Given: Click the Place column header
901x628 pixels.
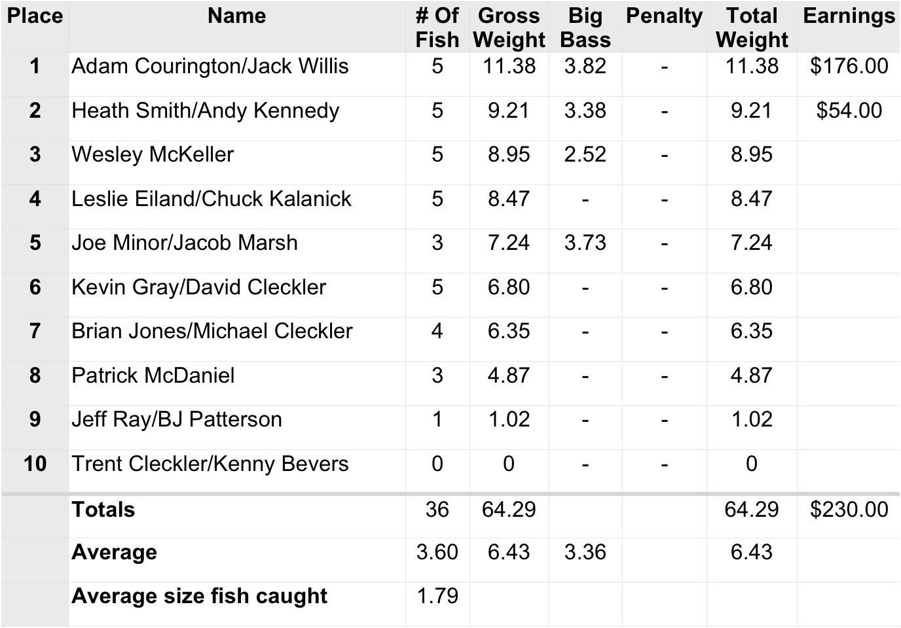Looking at the screenshot, I should 35,16.
